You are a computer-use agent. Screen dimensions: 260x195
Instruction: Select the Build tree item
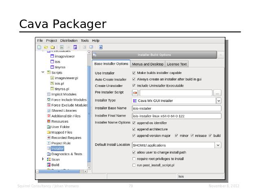point(55,165)
